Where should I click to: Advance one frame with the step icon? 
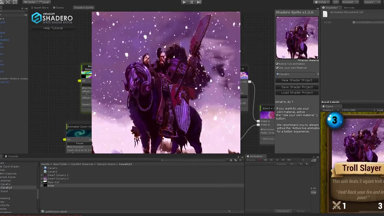point(199,2)
